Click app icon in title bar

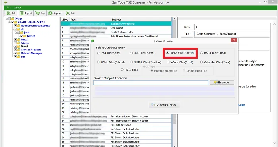point(6,2)
